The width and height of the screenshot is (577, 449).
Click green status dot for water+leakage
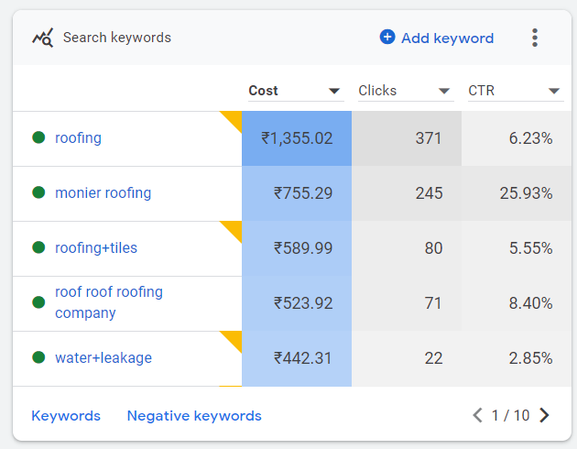38,357
